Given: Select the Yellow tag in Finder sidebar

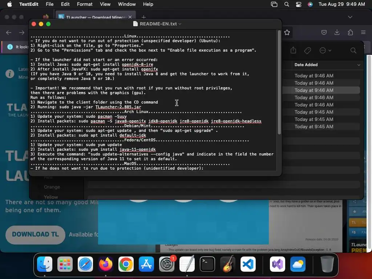Looking at the screenshot, I should [x=51, y=197].
